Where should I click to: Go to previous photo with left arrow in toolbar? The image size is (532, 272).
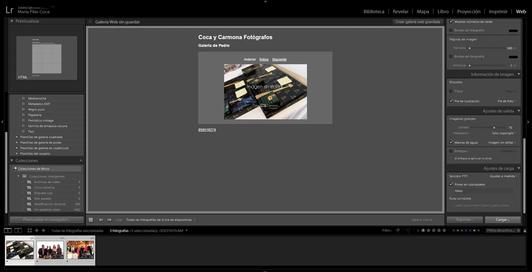(101, 220)
